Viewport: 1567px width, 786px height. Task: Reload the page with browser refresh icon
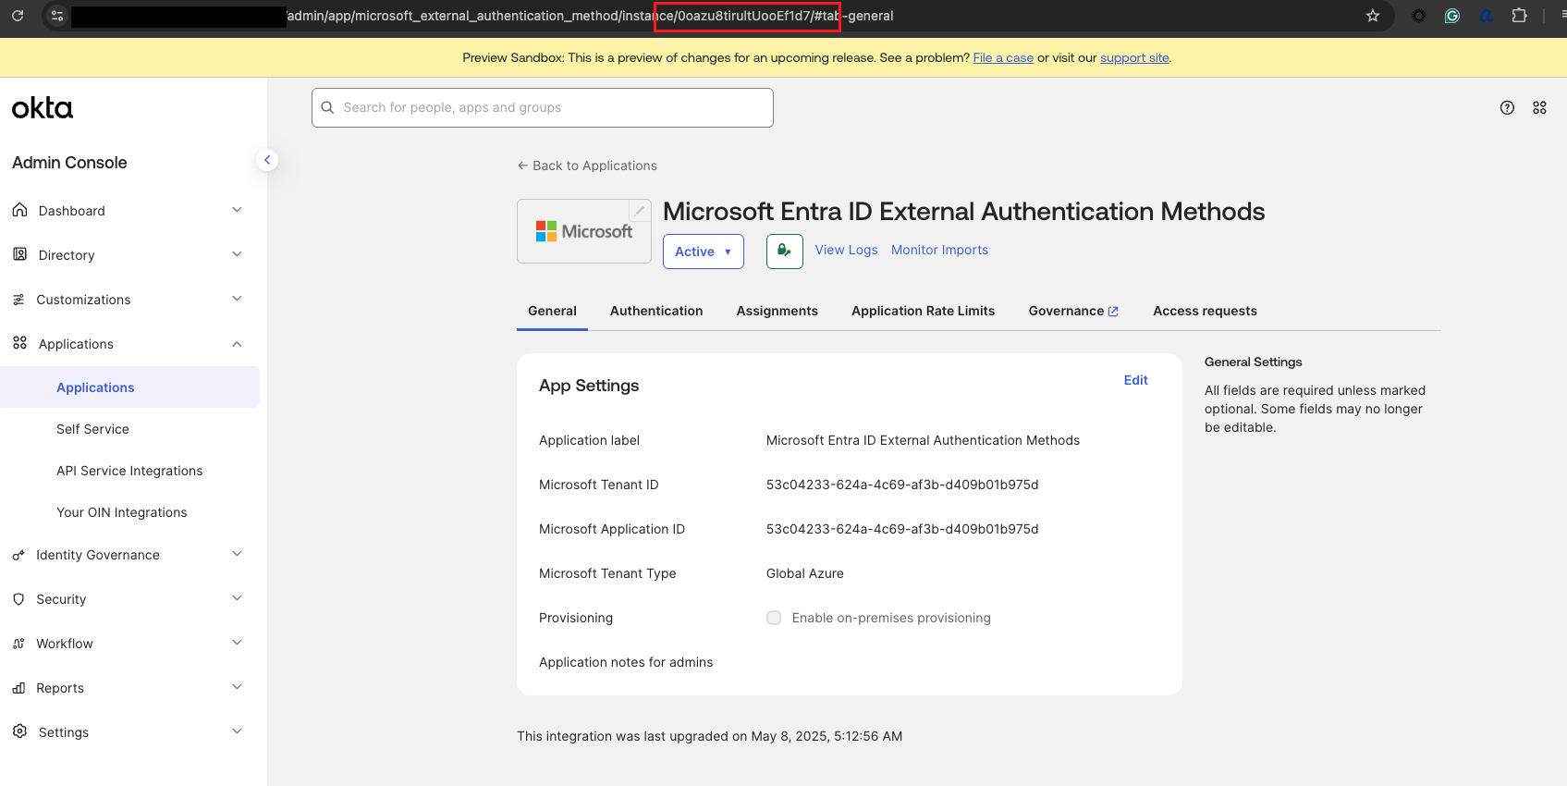(18, 16)
